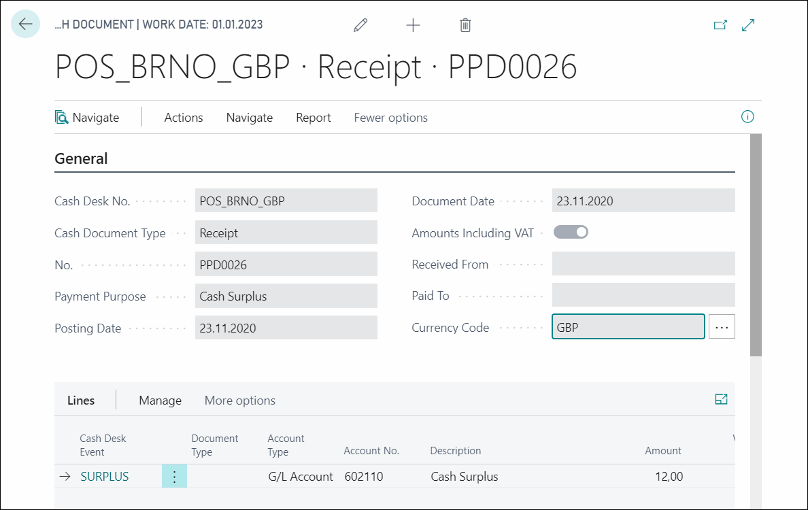The height and width of the screenshot is (510, 808).
Task: Click the empty Paid To field
Action: 643,295
